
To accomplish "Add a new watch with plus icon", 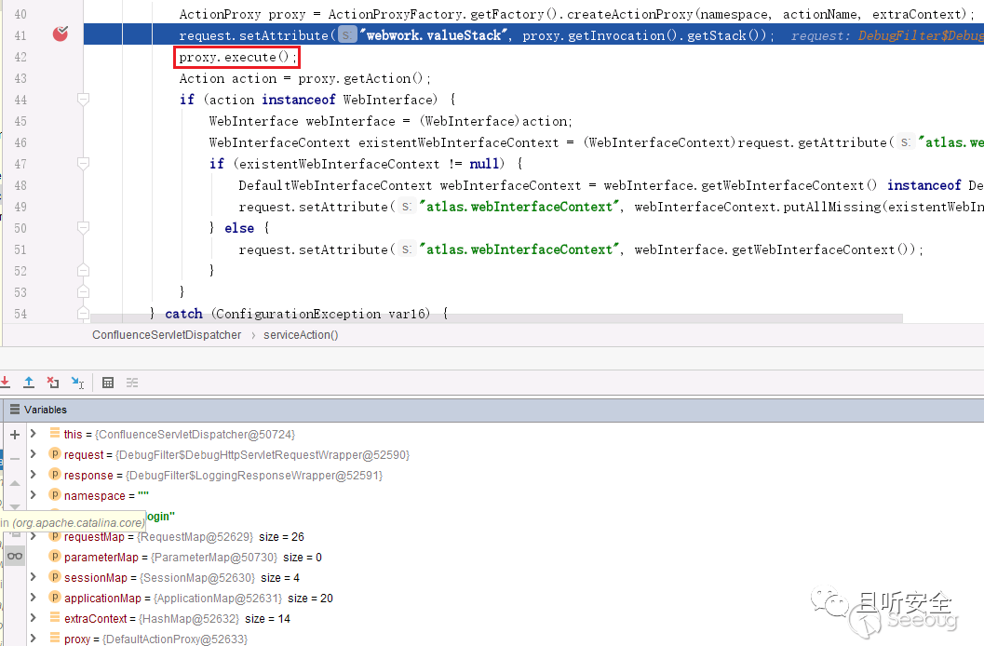I will [x=14, y=435].
